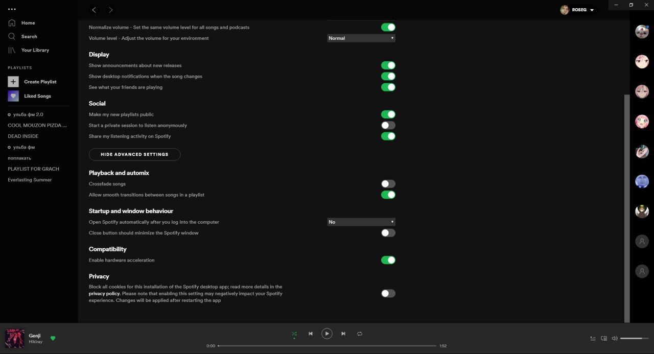Click song title Genji
Screen dimensions: 654x354
[35, 336]
